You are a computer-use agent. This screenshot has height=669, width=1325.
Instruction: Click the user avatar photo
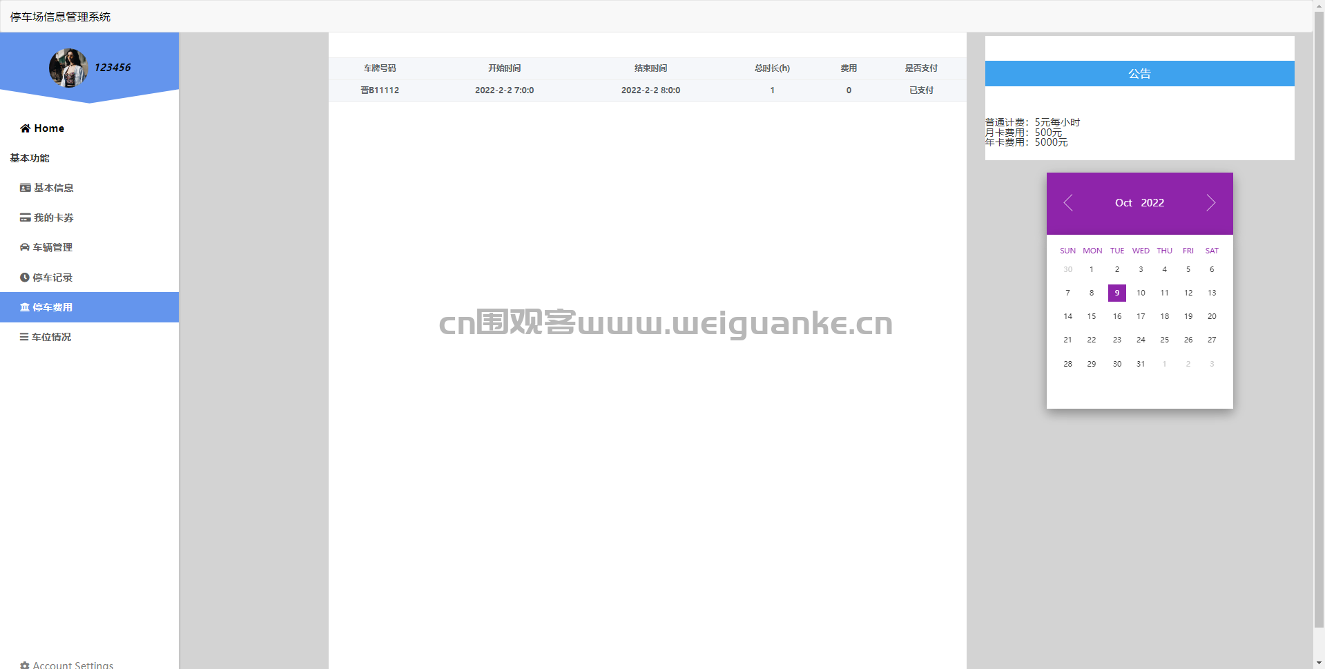tap(68, 68)
